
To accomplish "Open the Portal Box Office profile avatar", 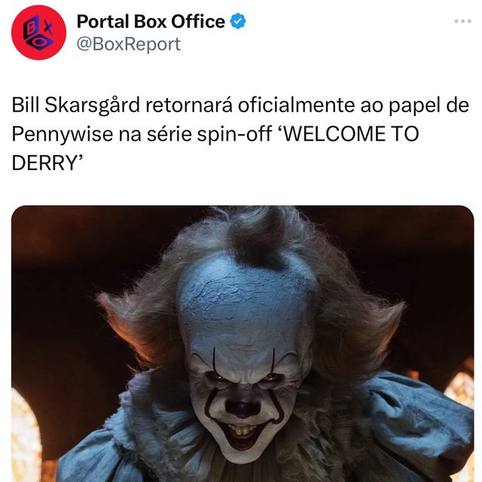I will coord(38,32).
